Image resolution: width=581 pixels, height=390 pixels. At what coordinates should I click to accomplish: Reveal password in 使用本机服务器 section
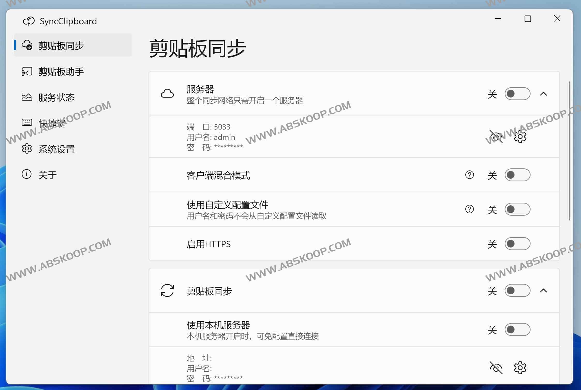tap(495, 367)
